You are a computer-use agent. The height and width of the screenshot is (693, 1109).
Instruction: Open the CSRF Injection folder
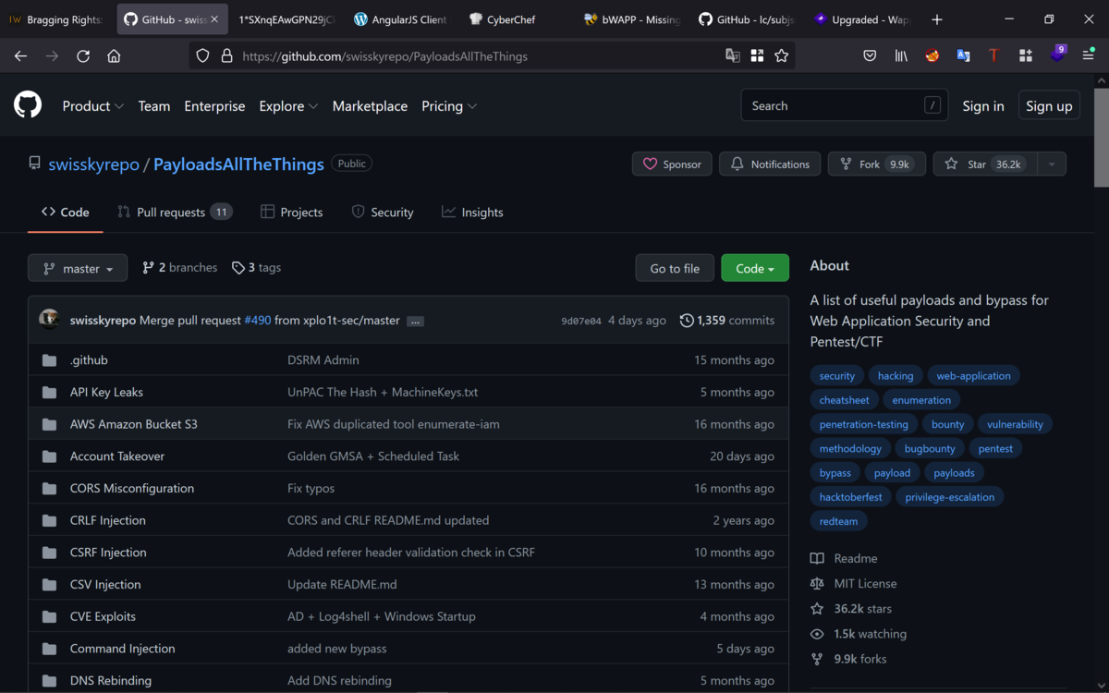(x=108, y=553)
